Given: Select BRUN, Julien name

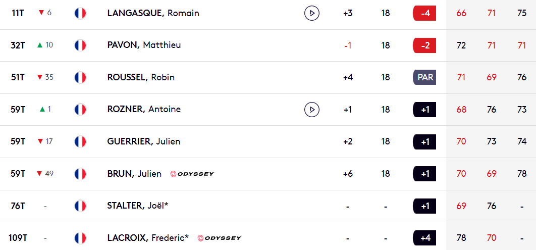Looking at the screenshot, I should 134,174.
